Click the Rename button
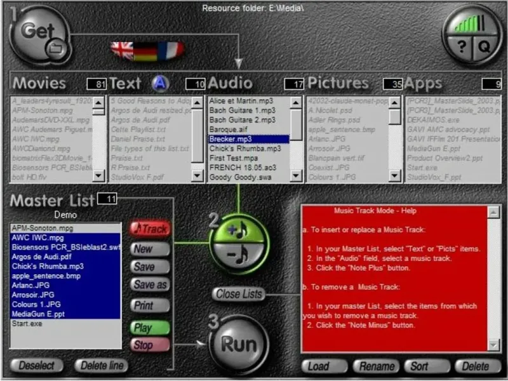Viewport: 508px width, 381px height. coord(376,366)
